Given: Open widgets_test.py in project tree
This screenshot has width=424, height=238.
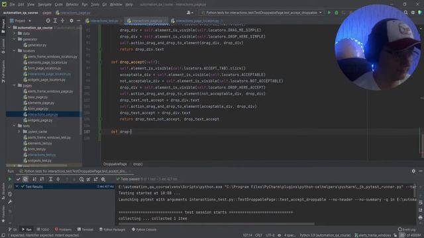Looking at the screenshot, I should pos(40,161).
